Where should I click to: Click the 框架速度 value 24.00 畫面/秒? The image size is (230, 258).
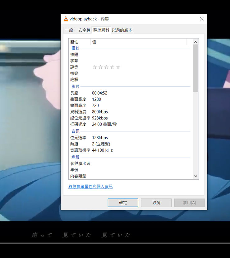pos(104,124)
